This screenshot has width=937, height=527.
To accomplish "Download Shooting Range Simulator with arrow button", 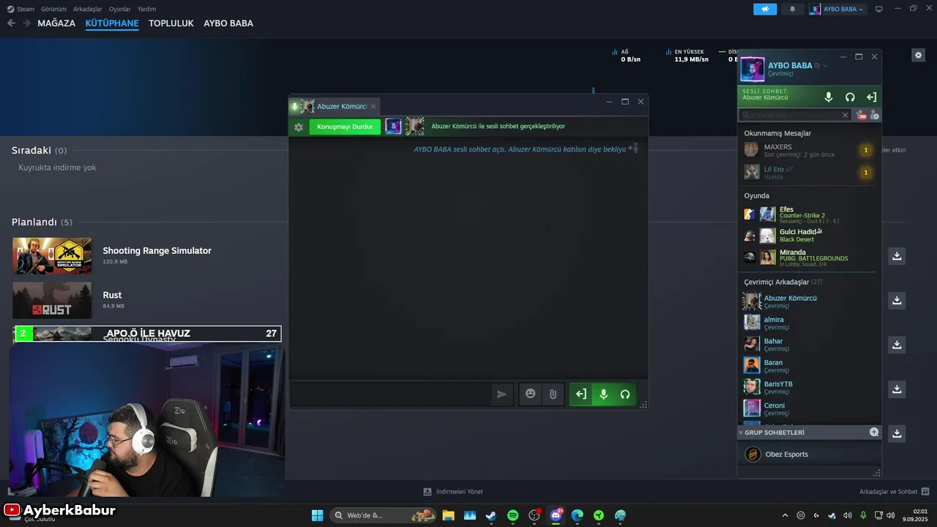I will 897,255.
